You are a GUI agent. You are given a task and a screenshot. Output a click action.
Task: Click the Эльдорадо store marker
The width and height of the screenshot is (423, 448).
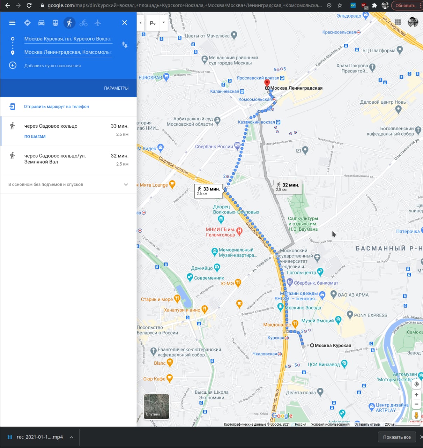(366, 15)
